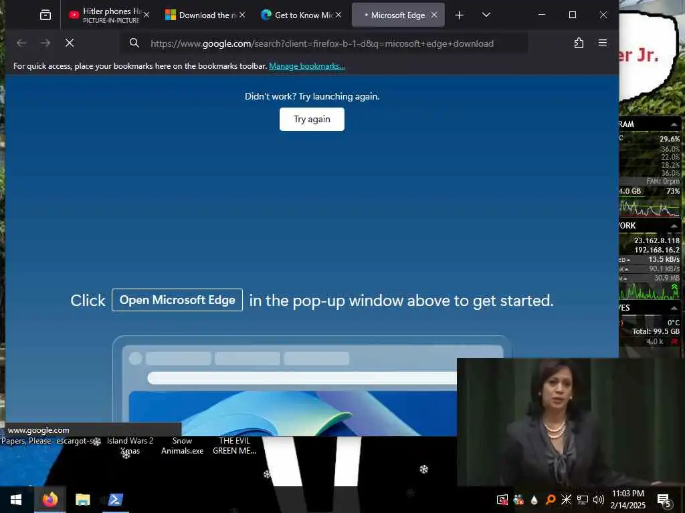Image resolution: width=685 pixels, height=513 pixels.
Task: Open THE EVIL GREEN ME... desktop shortcut
Action: tap(235, 446)
